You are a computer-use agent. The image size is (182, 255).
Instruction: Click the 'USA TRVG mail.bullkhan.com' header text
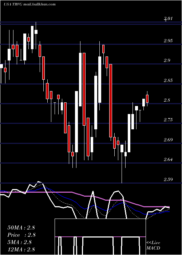point(29,4)
